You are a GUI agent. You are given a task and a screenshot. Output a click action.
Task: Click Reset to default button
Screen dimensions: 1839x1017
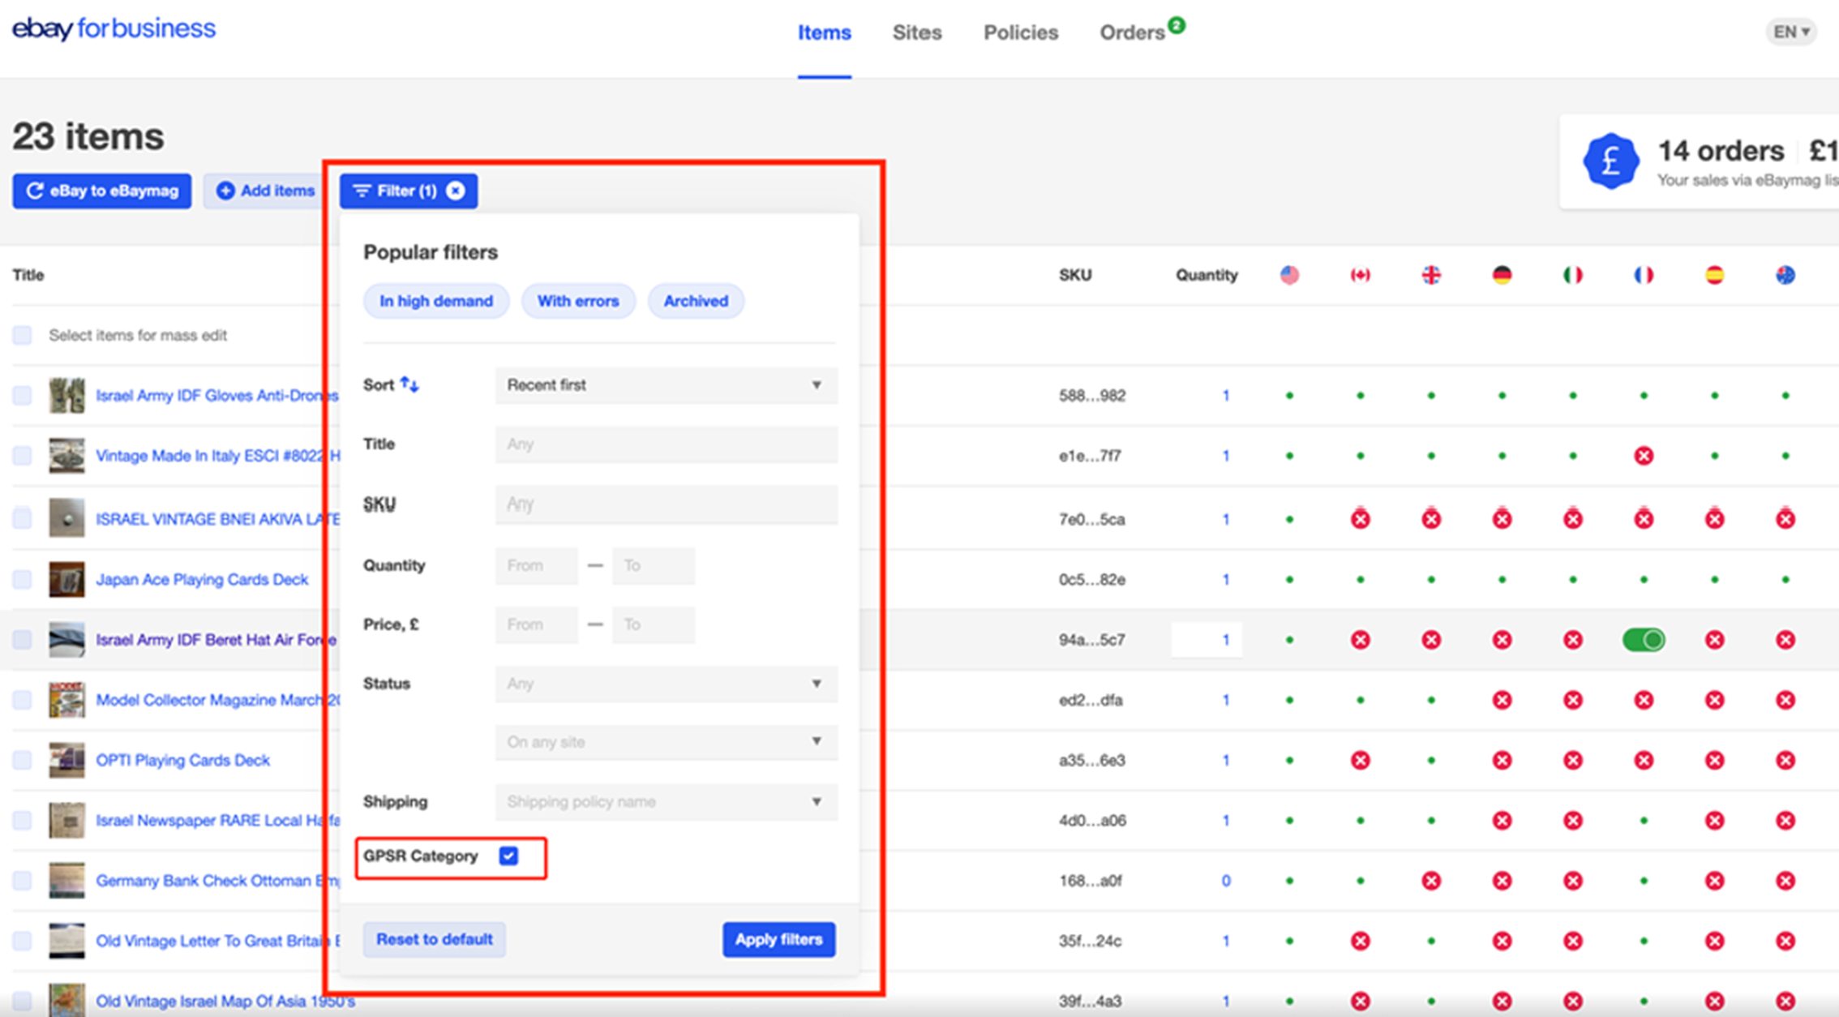(x=434, y=939)
